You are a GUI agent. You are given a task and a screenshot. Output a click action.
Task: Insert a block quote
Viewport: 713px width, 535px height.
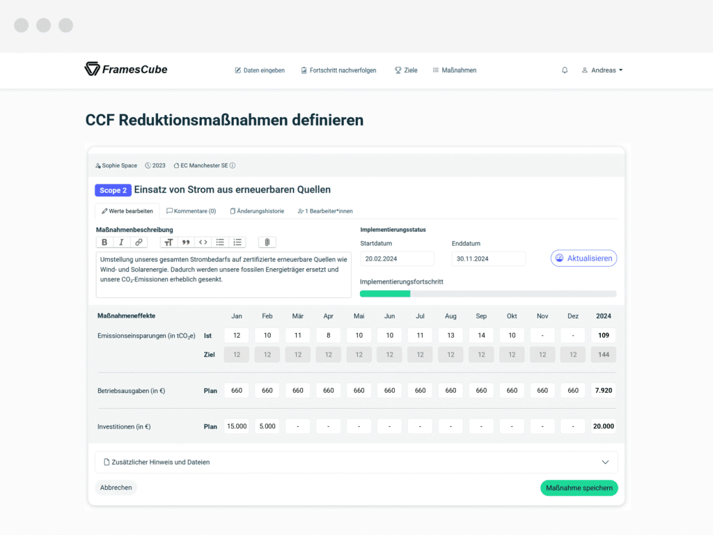pos(186,242)
